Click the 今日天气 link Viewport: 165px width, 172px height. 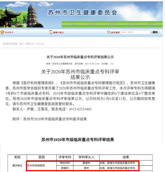[9, 32]
